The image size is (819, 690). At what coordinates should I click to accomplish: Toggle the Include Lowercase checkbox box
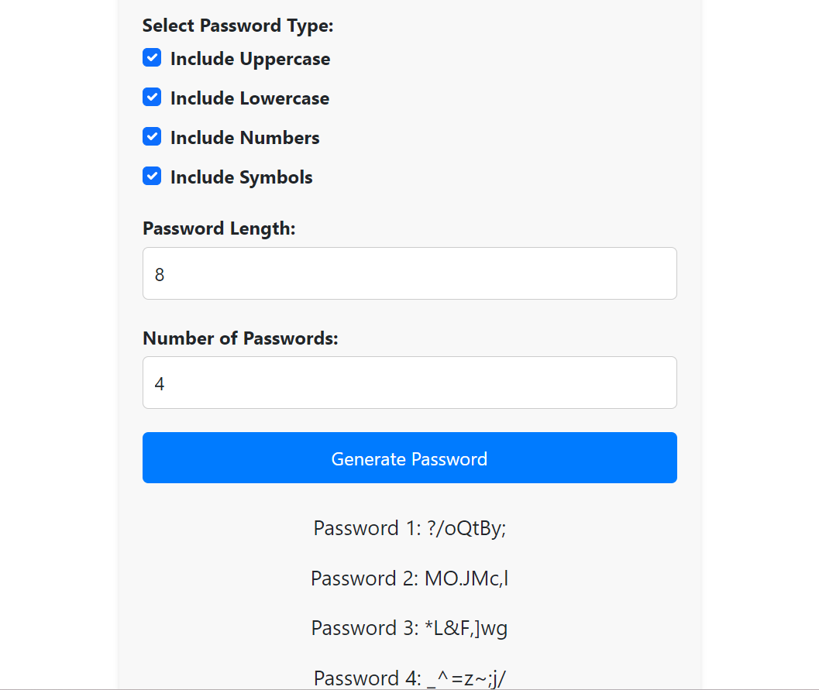pos(152,98)
